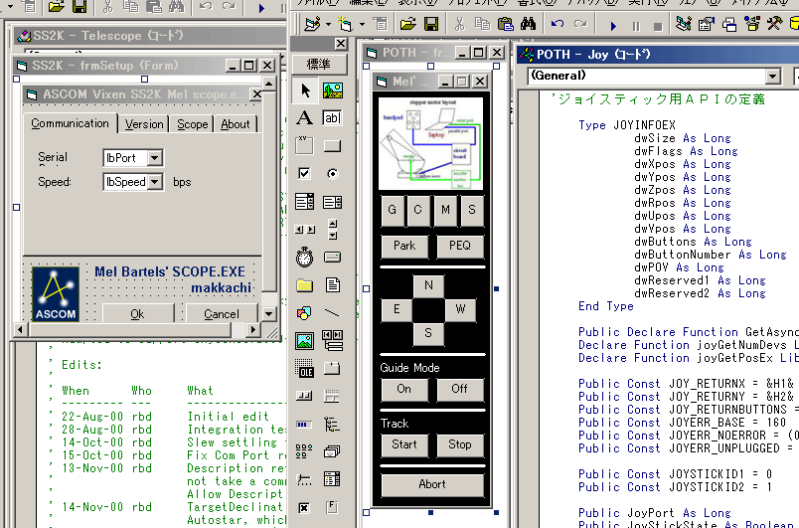The height and width of the screenshot is (528, 799).
Task: Expand the Add Project dropdown arrow
Action: tap(328, 24)
